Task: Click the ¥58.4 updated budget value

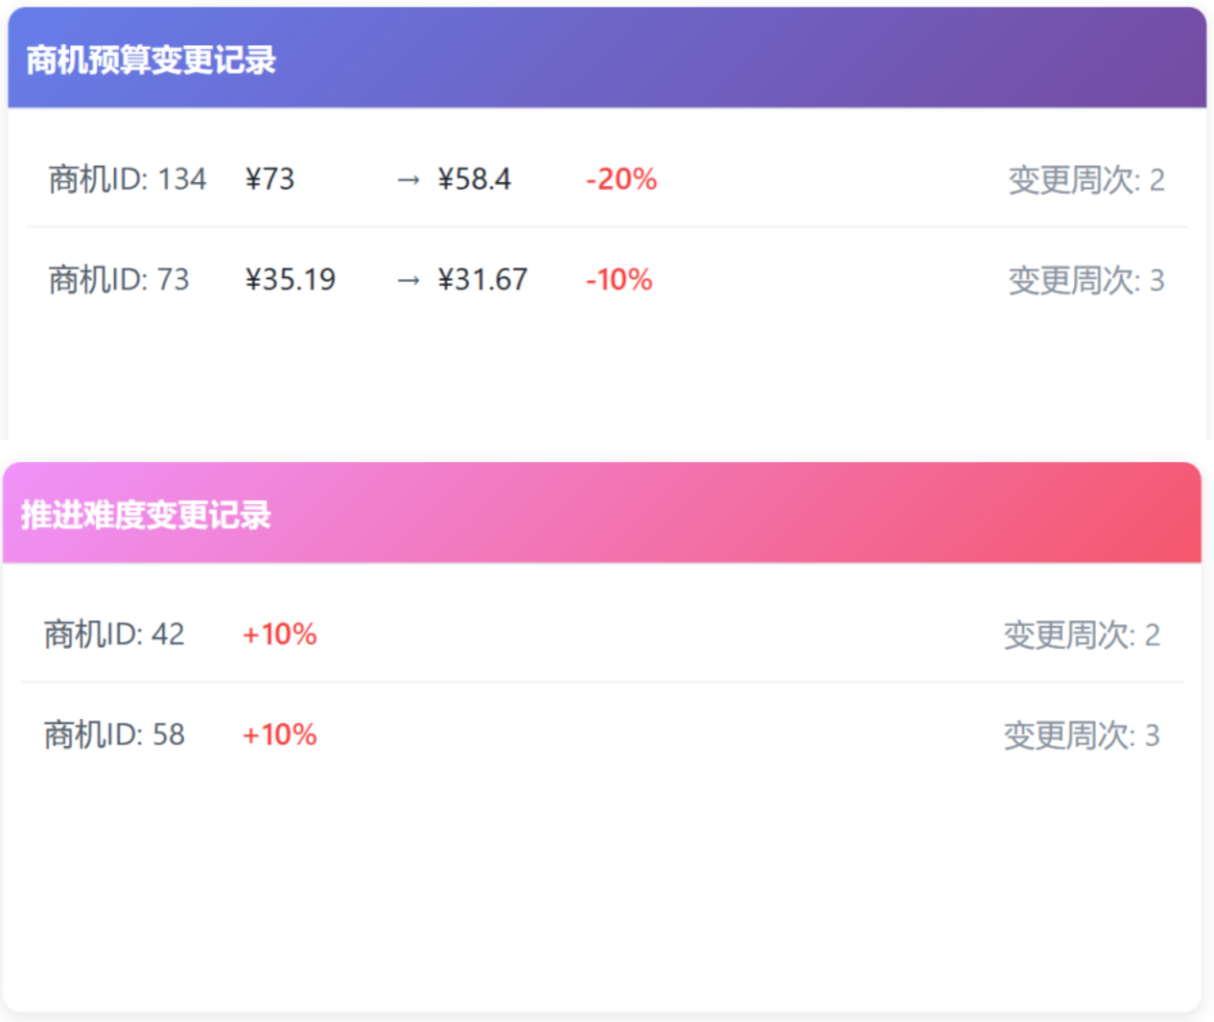Action: point(475,179)
